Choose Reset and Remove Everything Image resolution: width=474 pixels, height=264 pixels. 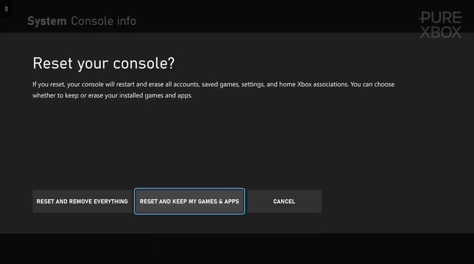82,201
